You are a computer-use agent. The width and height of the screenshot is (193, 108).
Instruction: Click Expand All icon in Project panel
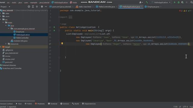[33, 7]
